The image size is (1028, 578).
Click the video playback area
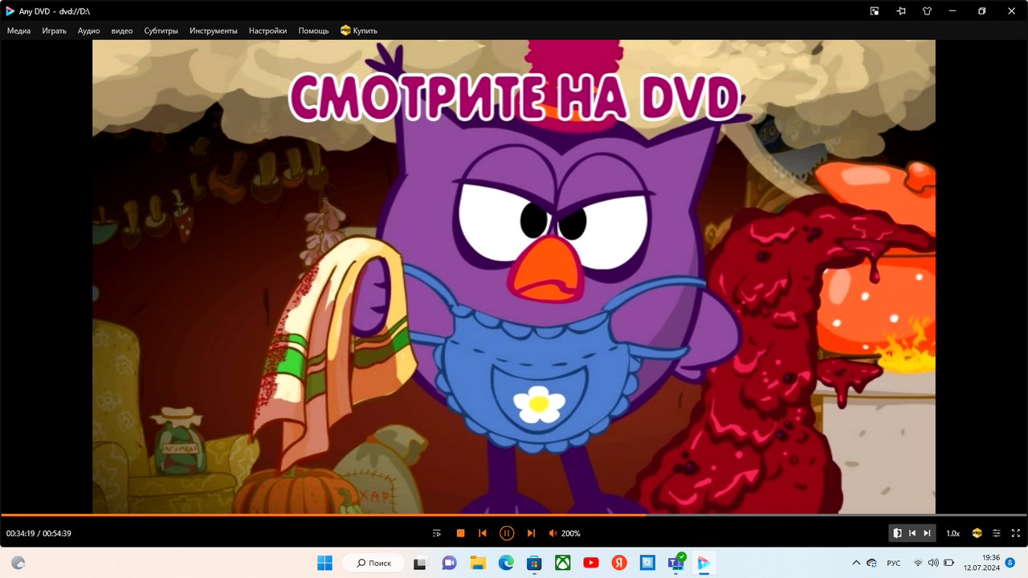[x=514, y=276]
